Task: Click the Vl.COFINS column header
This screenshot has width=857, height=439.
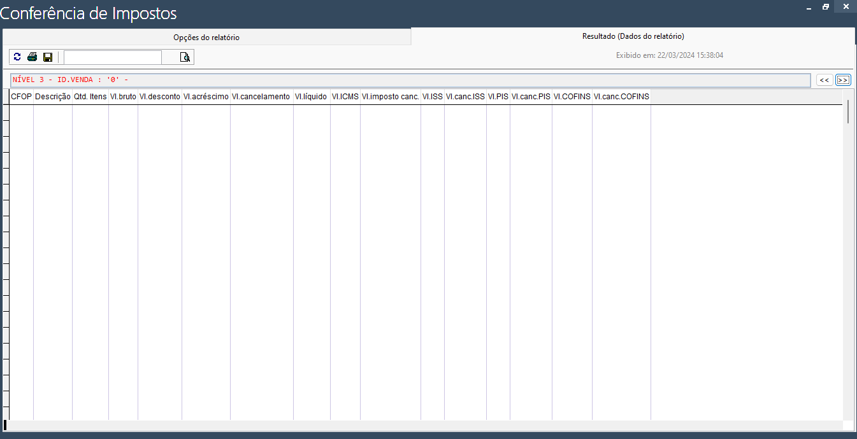Action: click(x=572, y=97)
